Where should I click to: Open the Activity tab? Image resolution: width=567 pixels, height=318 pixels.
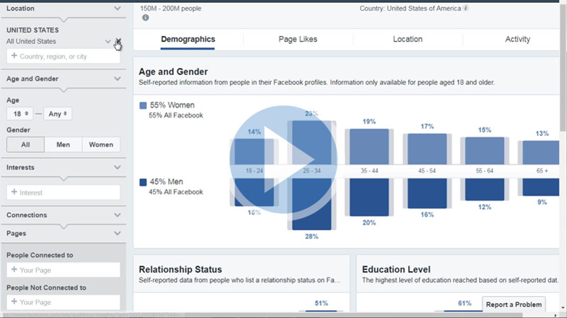(x=517, y=40)
